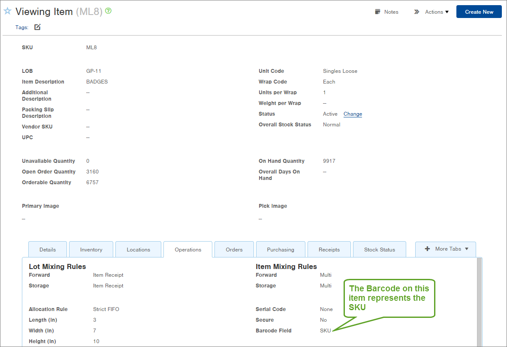507x347 pixels.
Task: Select the Height value 10
Action: click(x=96, y=341)
